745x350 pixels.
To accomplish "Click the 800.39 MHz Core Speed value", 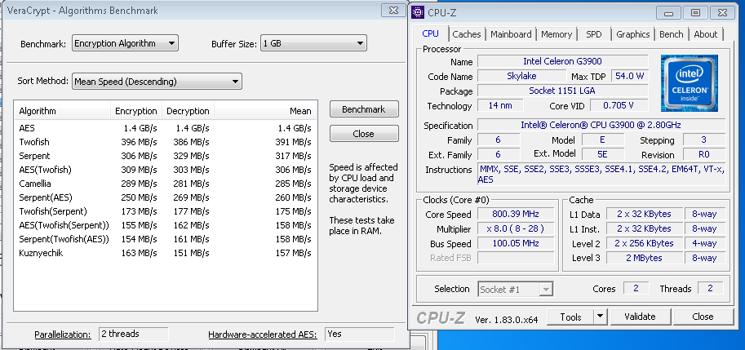I will (x=516, y=215).
